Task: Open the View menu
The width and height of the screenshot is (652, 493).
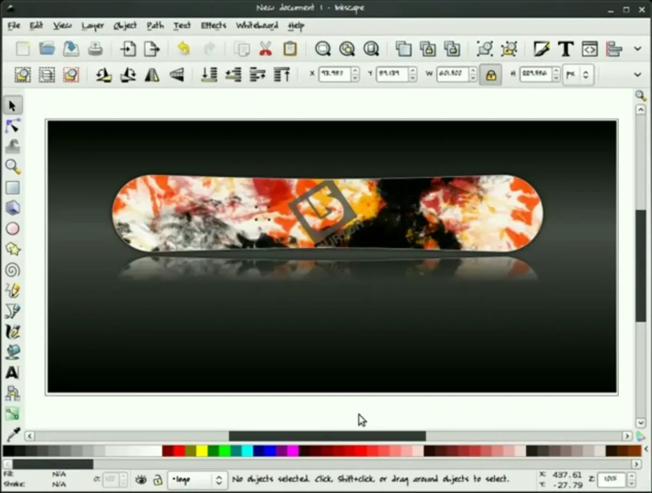Action: (x=62, y=25)
